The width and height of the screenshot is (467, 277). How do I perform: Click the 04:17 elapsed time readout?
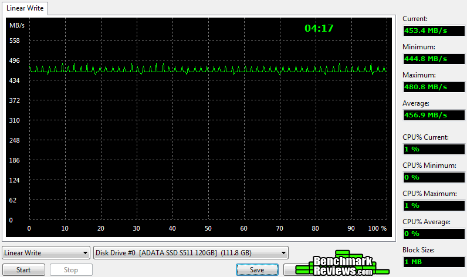319,28
